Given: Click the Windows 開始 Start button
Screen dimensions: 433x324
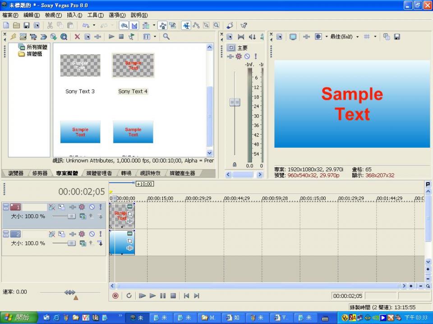Looking at the screenshot, I should point(18,318).
